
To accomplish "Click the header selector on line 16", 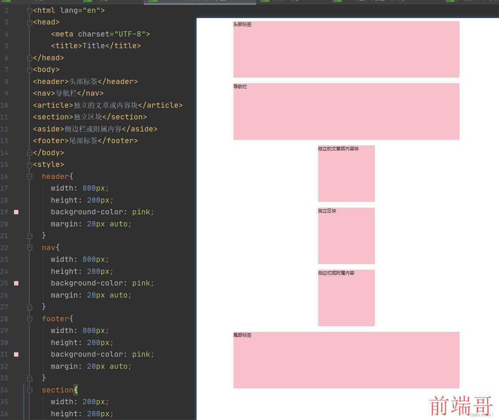I will tap(55, 177).
